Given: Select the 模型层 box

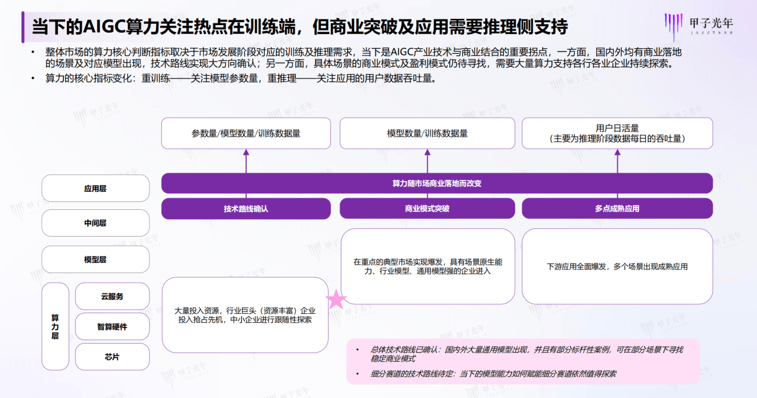Looking at the screenshot, I should coord(96,259).
